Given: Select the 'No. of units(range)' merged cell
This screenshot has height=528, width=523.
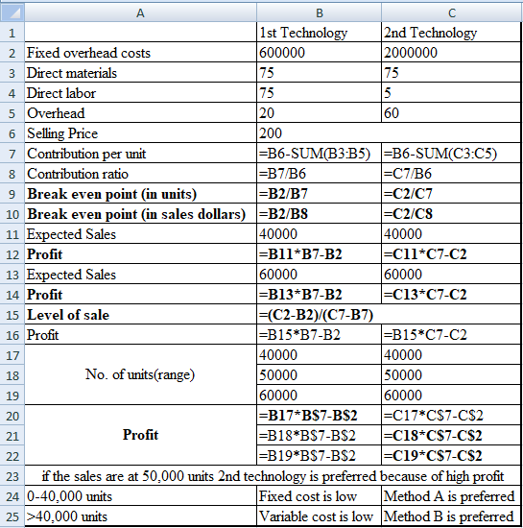Looking at the screenshot, I should (141, 374).
